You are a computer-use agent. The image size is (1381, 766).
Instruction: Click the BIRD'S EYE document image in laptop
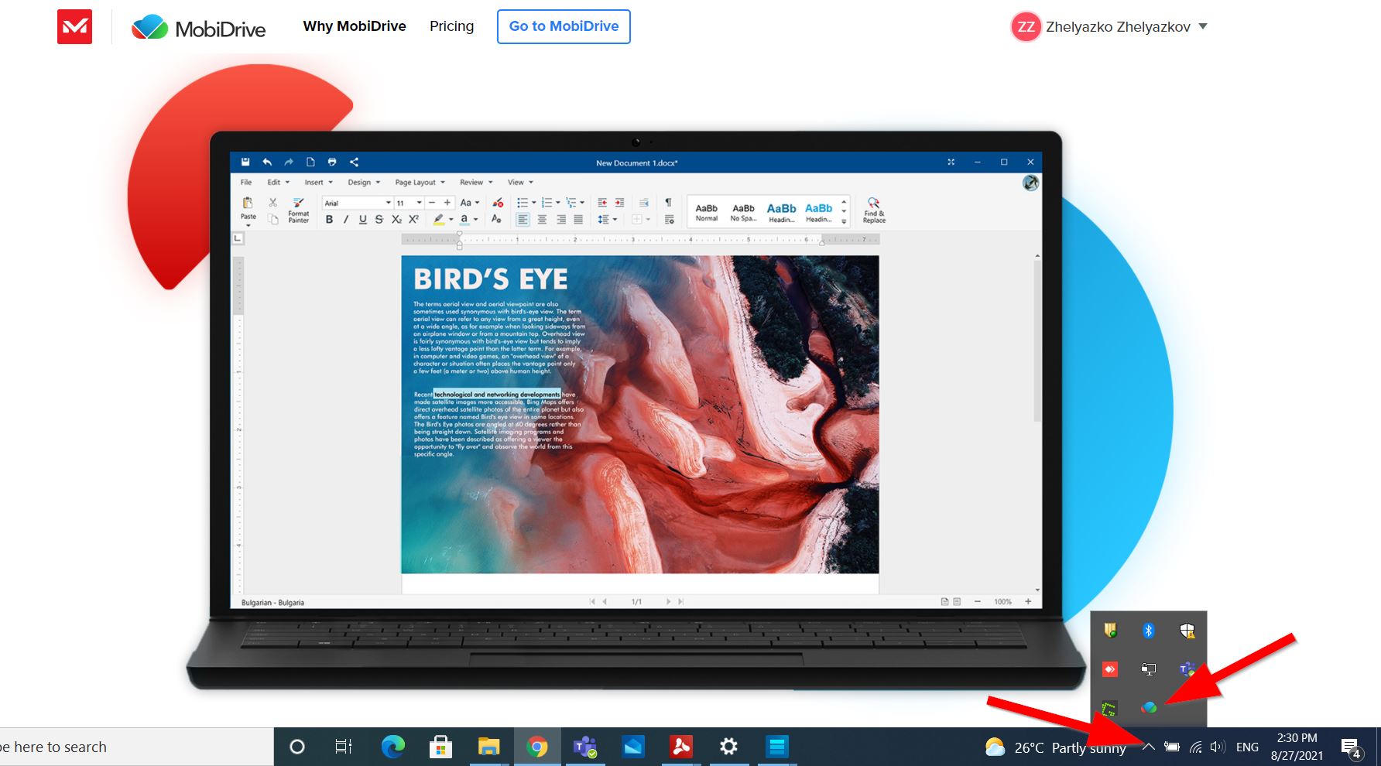[640, 414]
